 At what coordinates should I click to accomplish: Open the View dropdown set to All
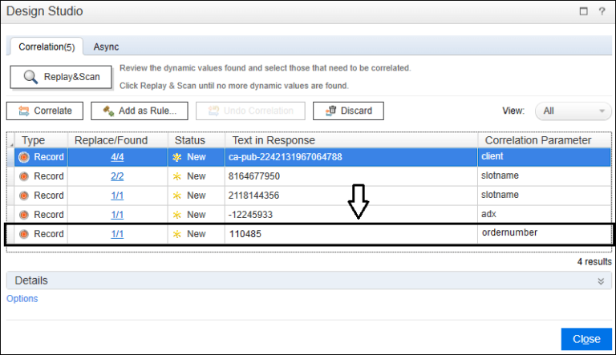572,111
